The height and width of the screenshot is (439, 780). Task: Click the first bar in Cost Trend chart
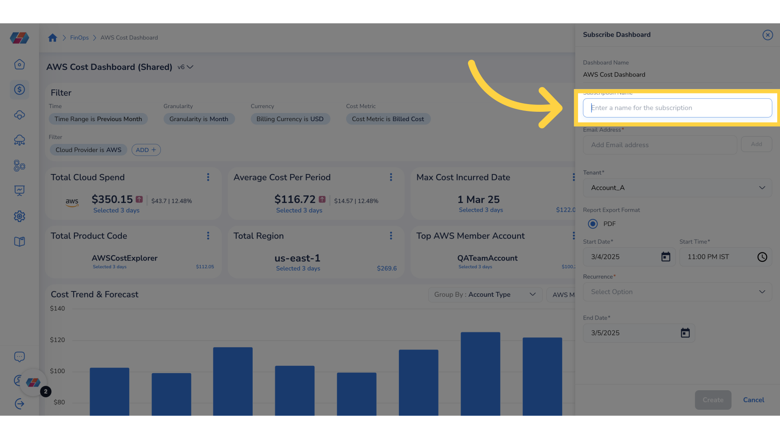pyautogui.click(x=109, y=391)
